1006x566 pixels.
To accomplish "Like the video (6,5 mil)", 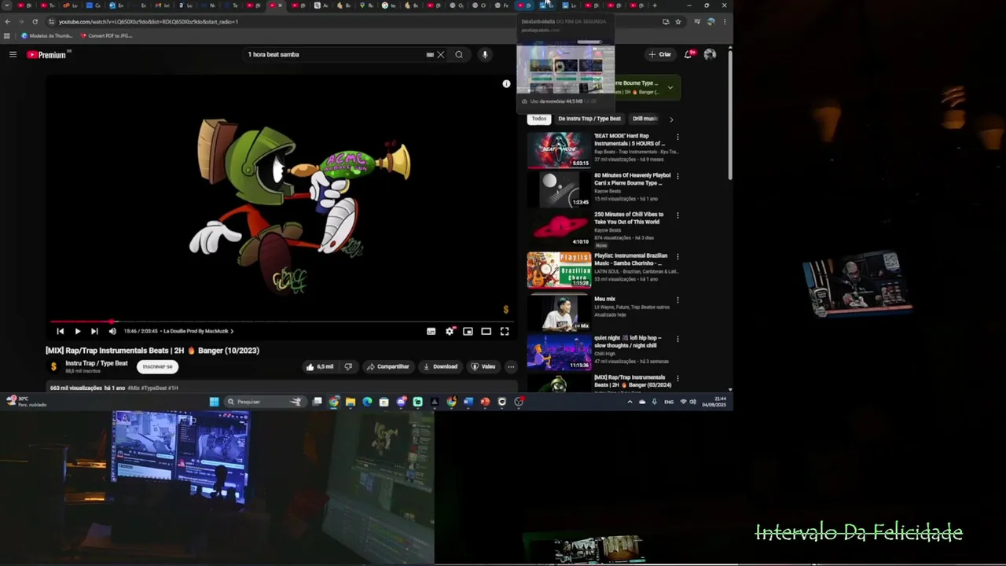I will click(x=320, y=366).
